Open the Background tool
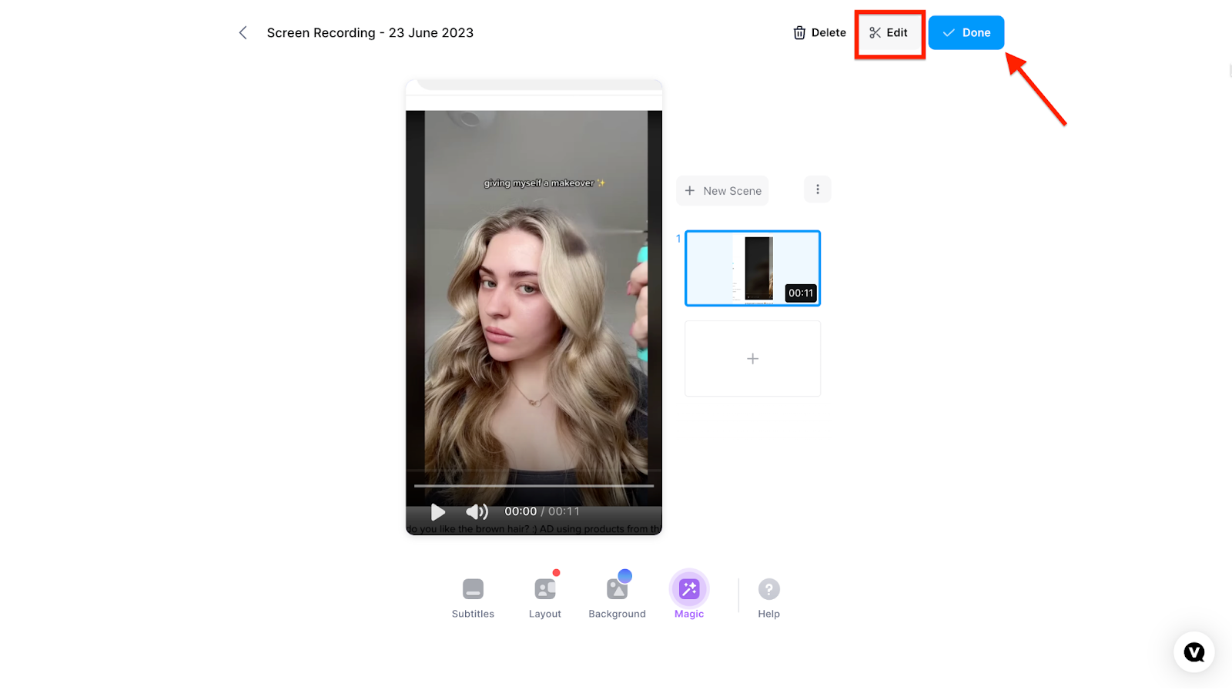 click(x=617, y=598)
